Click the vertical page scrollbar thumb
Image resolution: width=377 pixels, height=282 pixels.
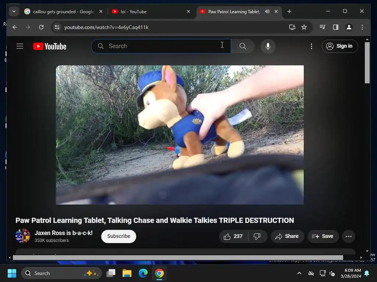click(367, 63)
